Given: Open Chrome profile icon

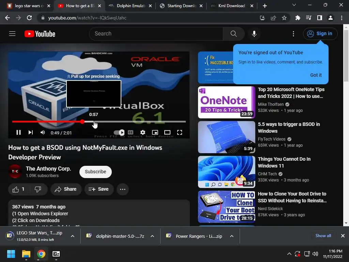Looking at the screenshot, I should (331, 18).
